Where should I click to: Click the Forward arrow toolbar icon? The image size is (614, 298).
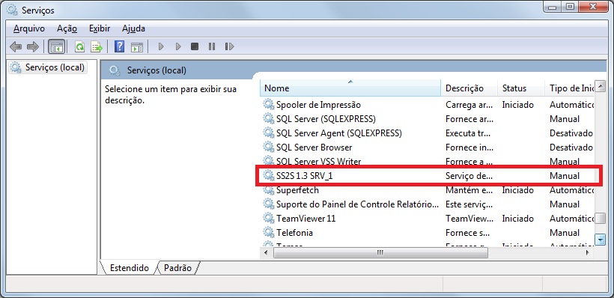[32, 47]
